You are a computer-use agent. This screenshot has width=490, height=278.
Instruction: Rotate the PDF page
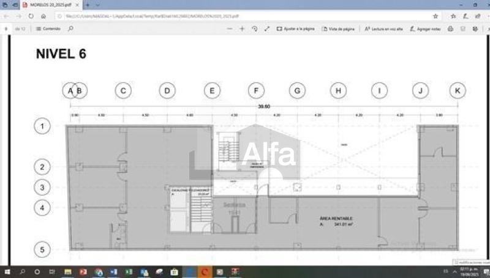pos(255,29)
